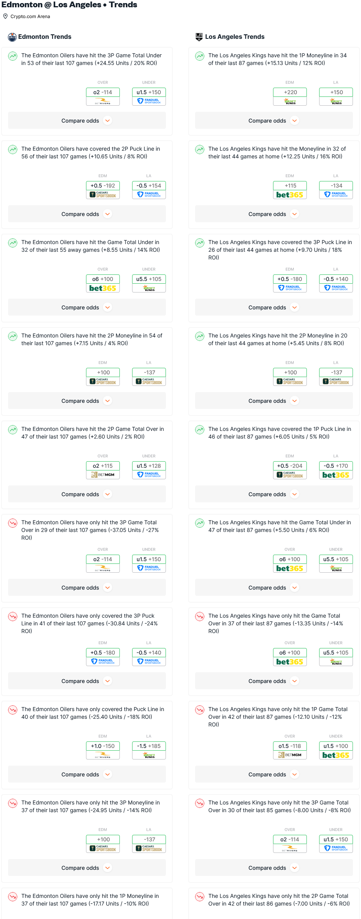
Task: Click the Los Angeles Kings logo icon
Action: [x=199, y=37]
